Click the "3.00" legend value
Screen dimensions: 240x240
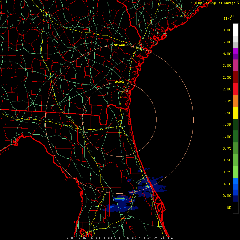pyautogui.click(x=227, y=66)
